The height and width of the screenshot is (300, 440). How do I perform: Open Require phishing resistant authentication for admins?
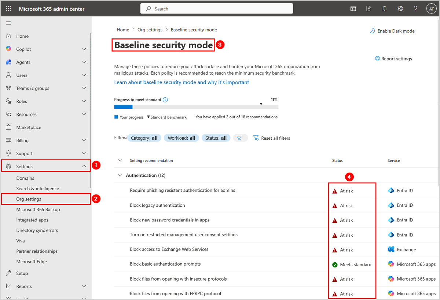tap(183, 190)
